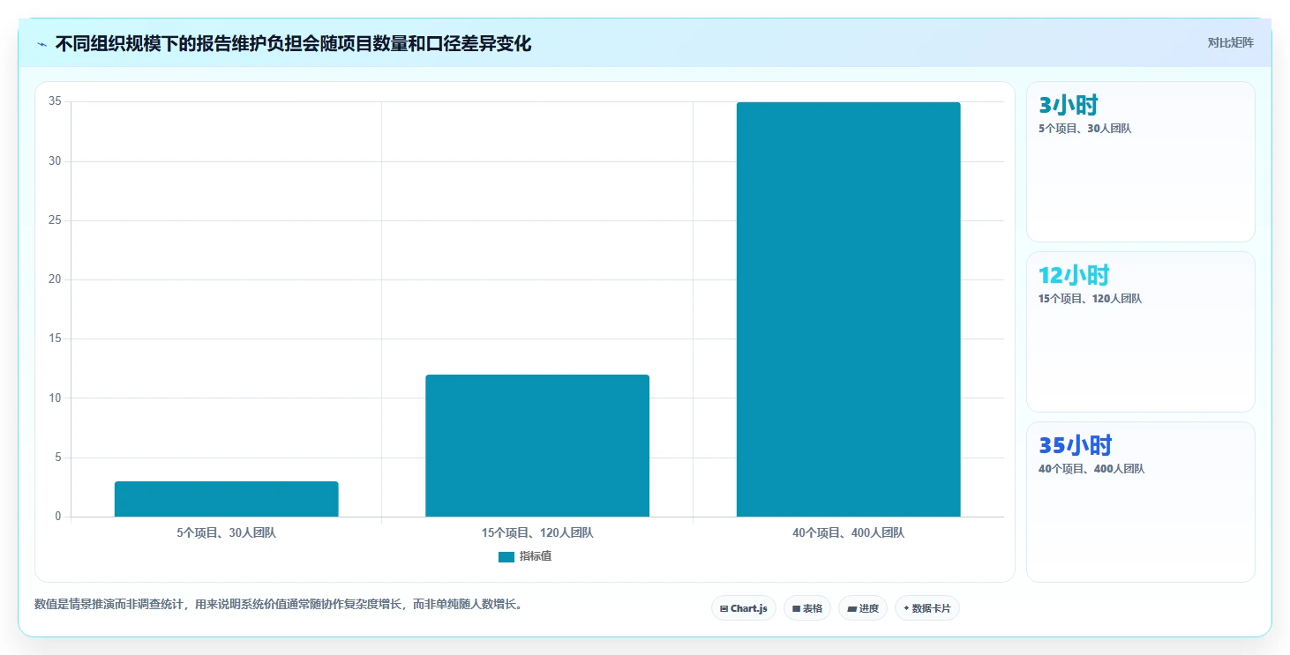Click the y-axis value 5
The image size is (1290, 655).
[x=58, y=458]
